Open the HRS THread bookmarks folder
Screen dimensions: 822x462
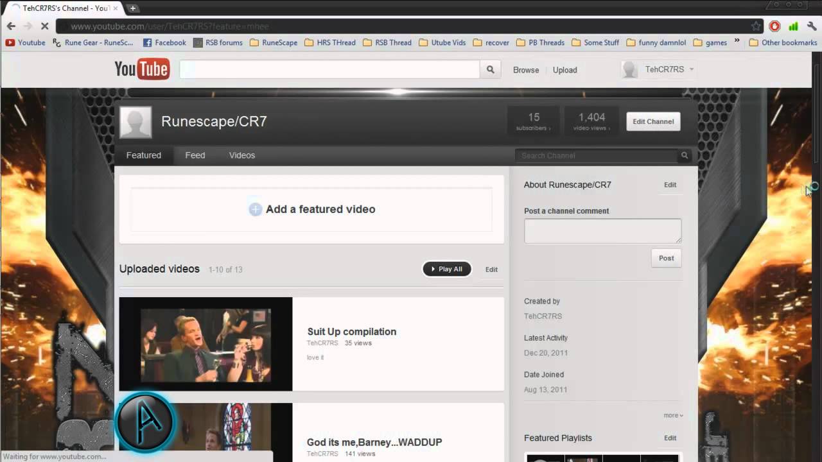point(330,42)
